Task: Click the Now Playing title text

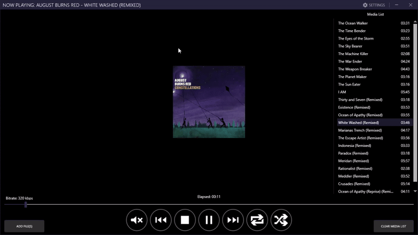Action: [x=72, y=5]
